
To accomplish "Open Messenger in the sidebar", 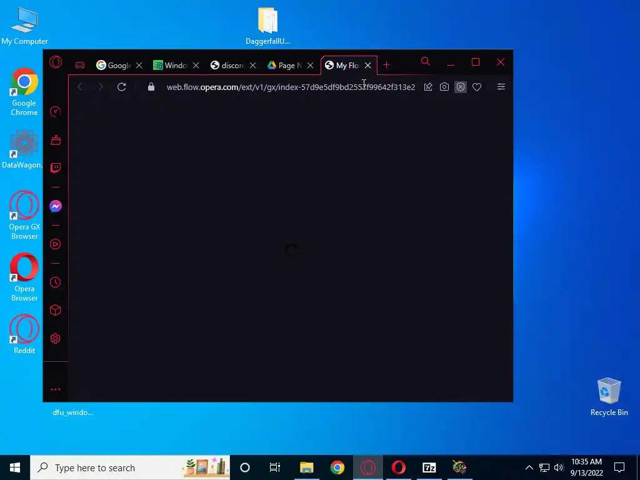I will coord(56,206).
